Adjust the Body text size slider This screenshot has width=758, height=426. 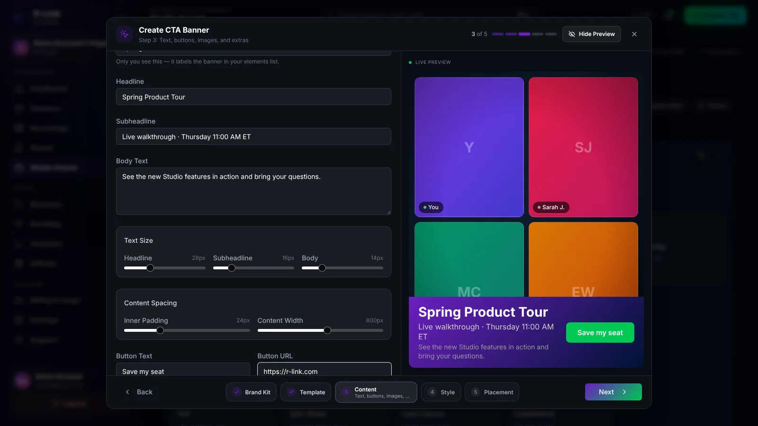342,268
